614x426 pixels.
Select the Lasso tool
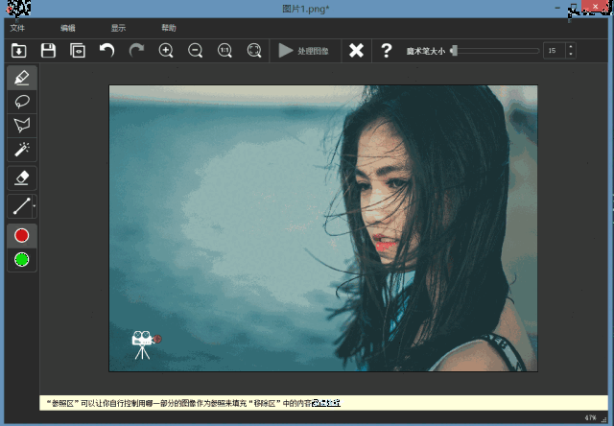click(22, 102)
